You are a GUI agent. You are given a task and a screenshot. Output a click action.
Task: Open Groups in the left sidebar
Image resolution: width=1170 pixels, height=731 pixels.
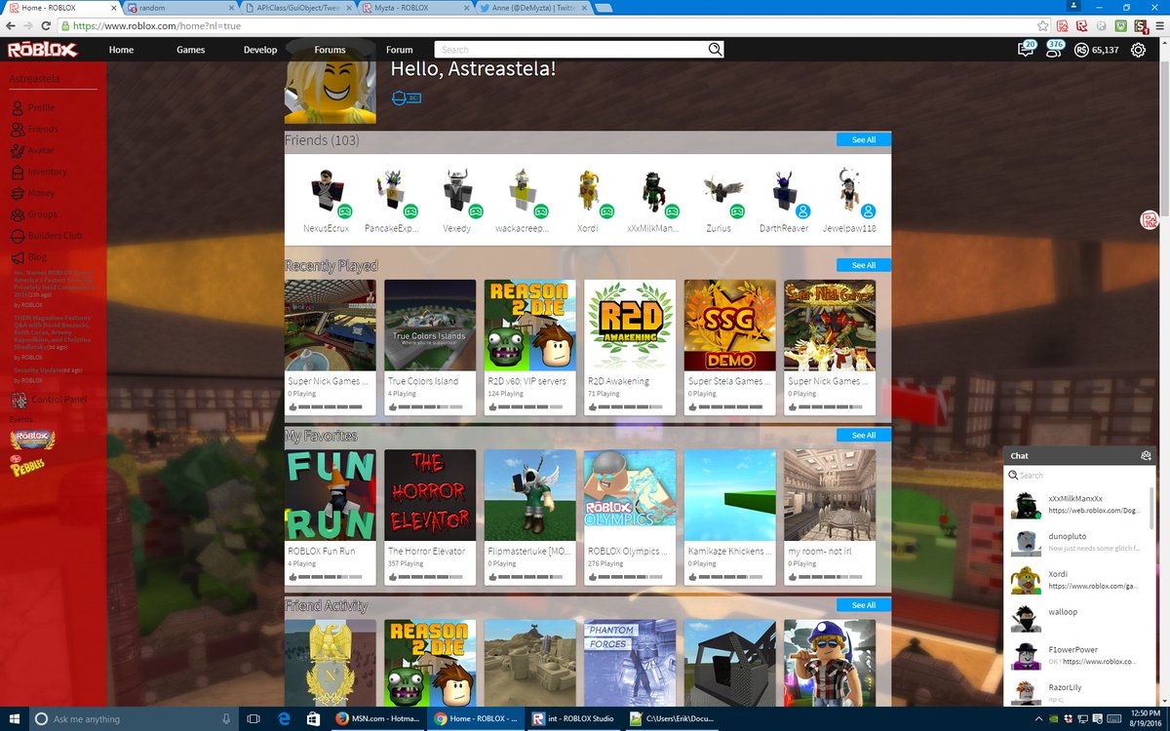point(34,214)
